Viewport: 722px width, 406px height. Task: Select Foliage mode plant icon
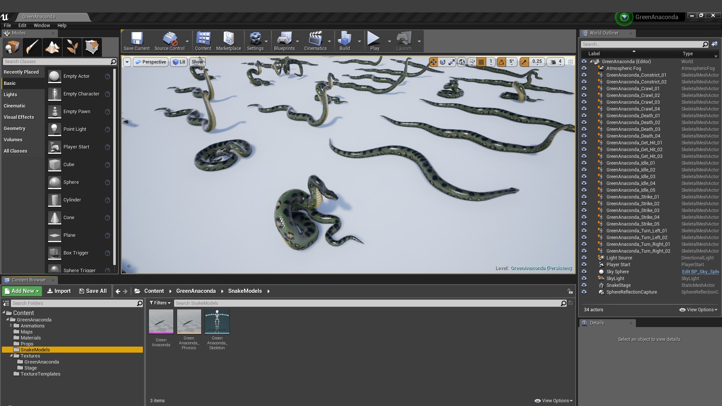click(72, 47)
